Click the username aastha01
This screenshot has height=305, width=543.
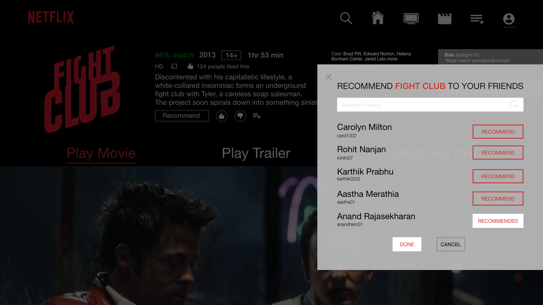346,202
